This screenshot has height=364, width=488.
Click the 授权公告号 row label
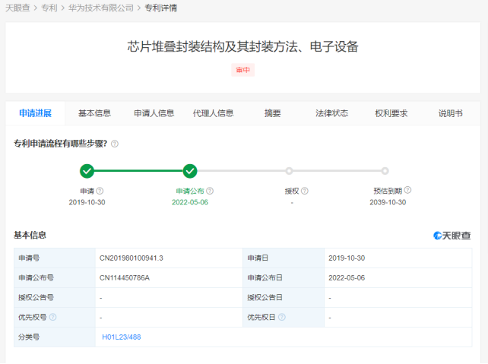click(36, 297)
